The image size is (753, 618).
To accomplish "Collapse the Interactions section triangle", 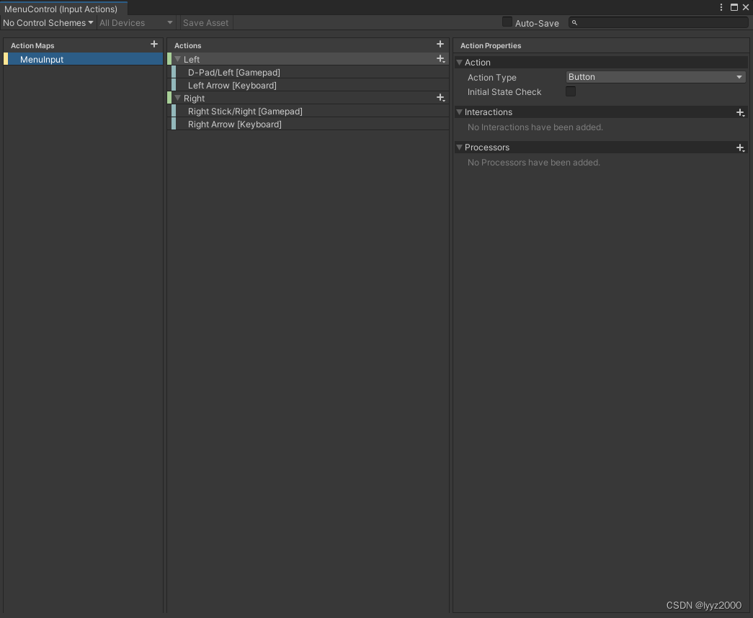I will tap(460, 112).
